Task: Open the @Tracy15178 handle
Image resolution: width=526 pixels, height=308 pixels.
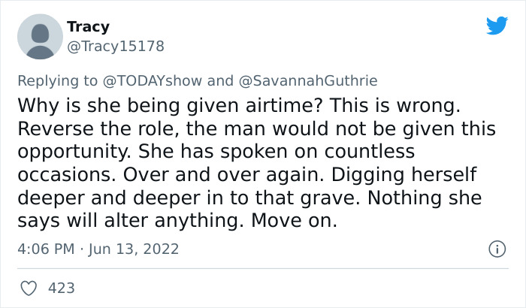Action: tap(115, 47)
